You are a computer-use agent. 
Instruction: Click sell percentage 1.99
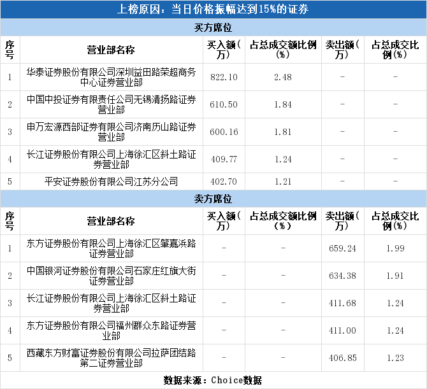point(395,248)
